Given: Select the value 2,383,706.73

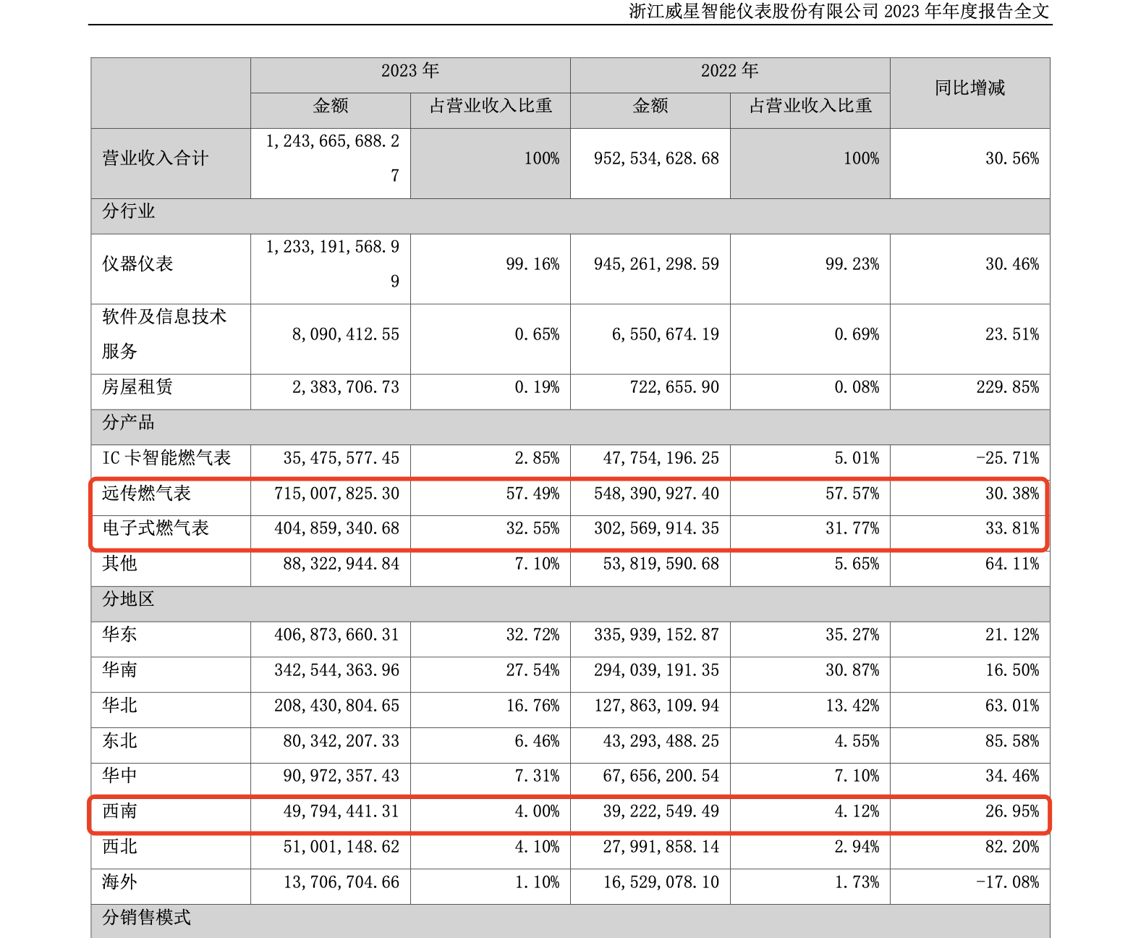Looking at the screenshot, I should (346, 387).
